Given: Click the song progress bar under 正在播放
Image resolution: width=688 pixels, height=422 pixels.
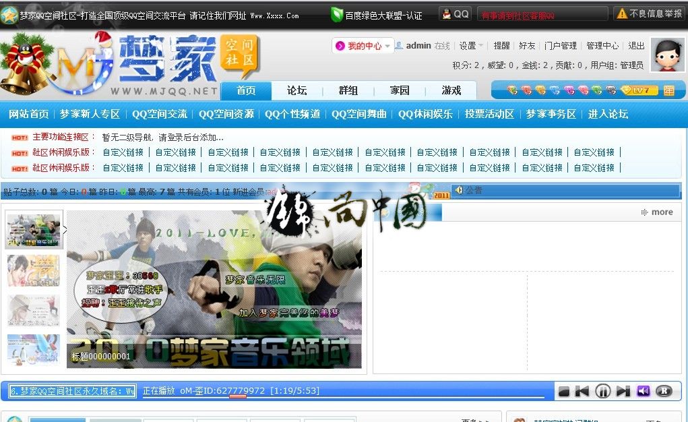Looking at the screenshot, I should pos(344,397).
